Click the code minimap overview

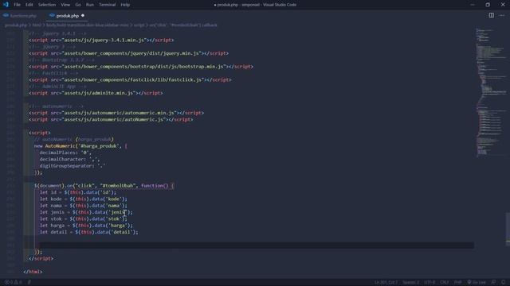(491, 92)
